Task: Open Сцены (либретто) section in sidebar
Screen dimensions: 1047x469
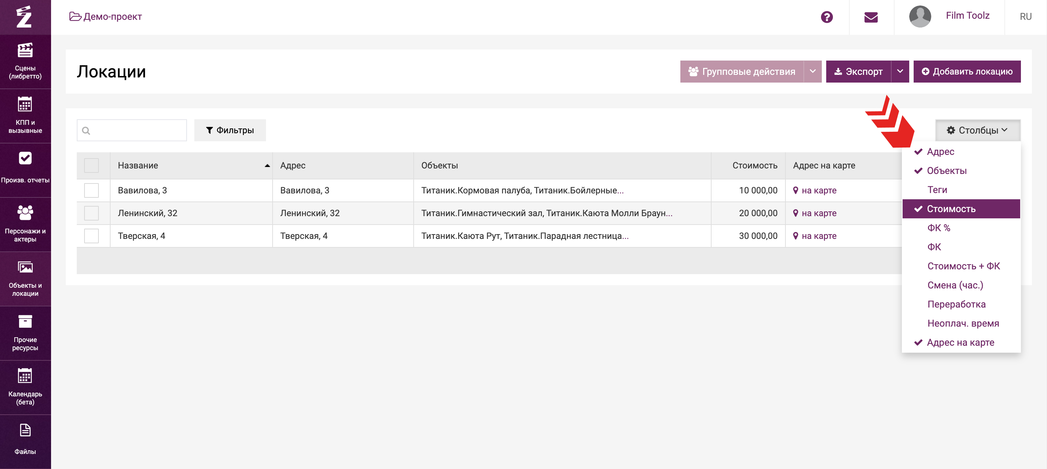Action: (25, 61)
